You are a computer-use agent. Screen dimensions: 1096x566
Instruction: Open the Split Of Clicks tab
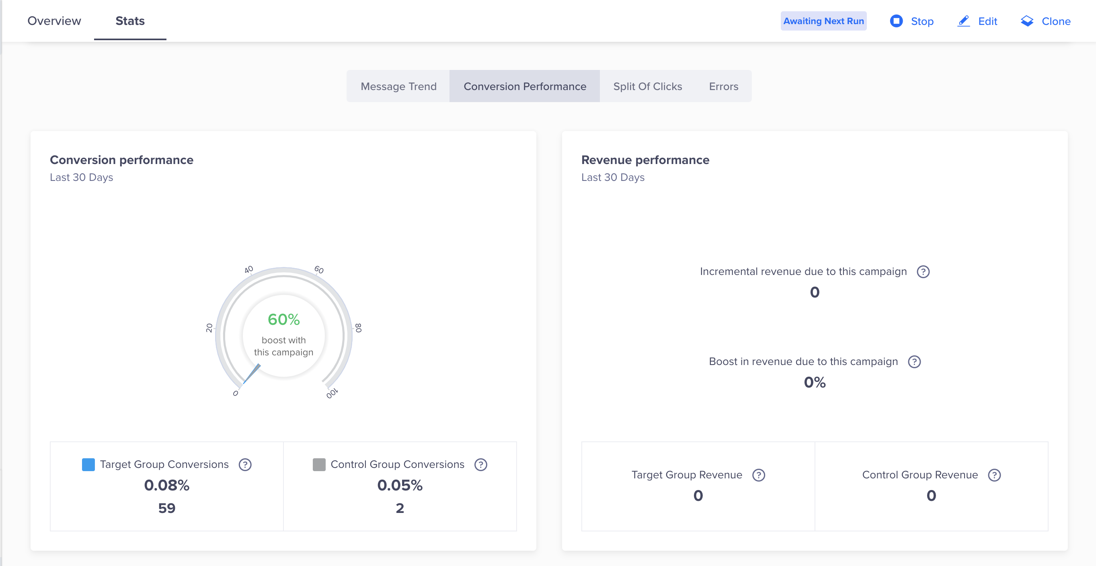point(648,86)
